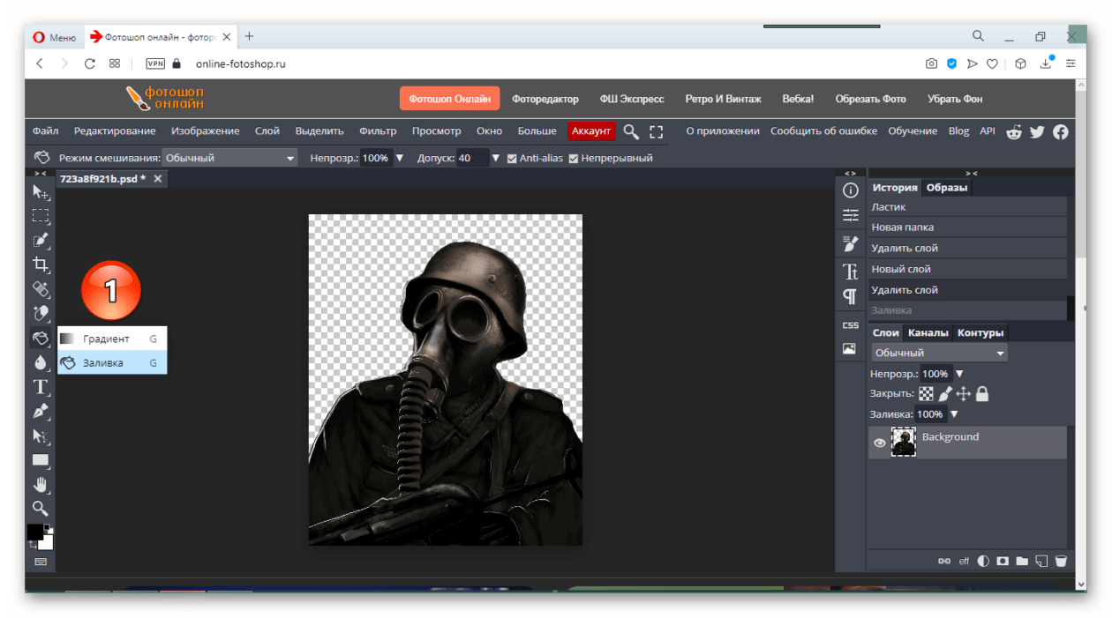The width and height of the screenshot is (1112, 618).
Task: Select the Move tool
Action: tap(41, 192)
